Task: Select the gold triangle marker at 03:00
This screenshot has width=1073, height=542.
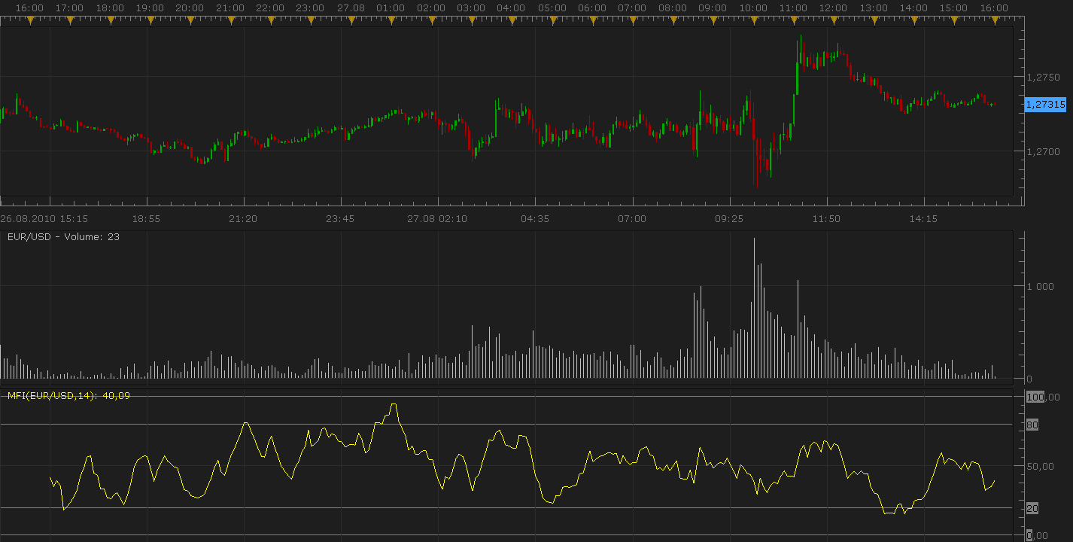Action: (471, 20)
